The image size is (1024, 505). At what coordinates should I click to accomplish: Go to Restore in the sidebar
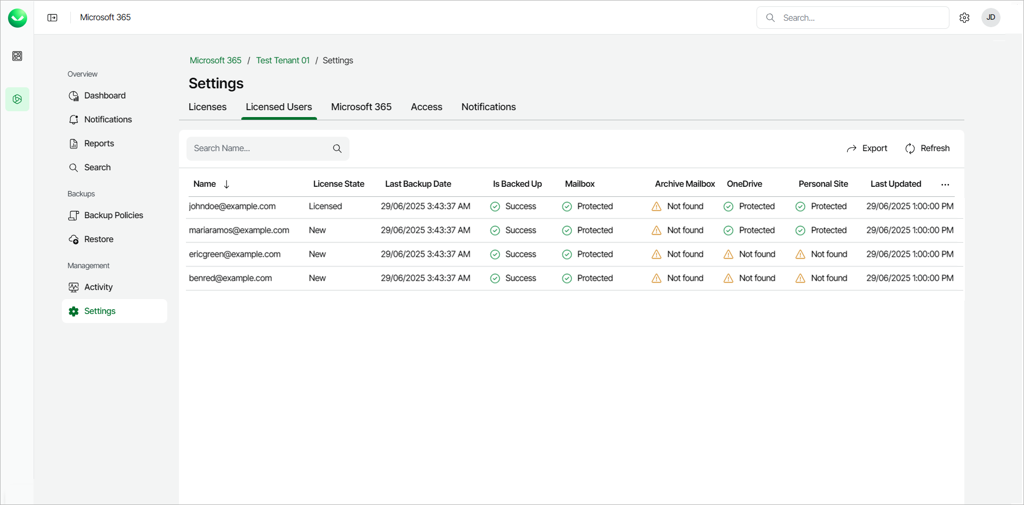click(x=99, y=239)
